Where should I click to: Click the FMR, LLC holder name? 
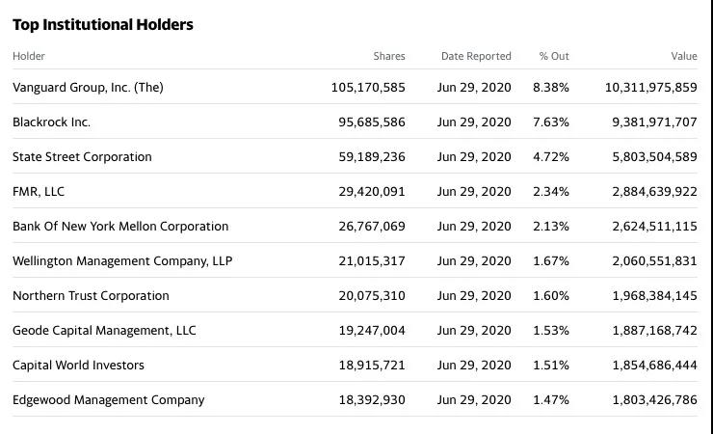click(39, 192)
